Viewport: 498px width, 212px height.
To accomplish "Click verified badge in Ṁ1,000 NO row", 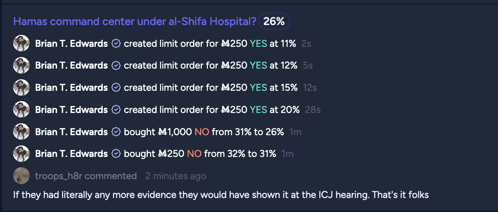I will coord(116,132).
